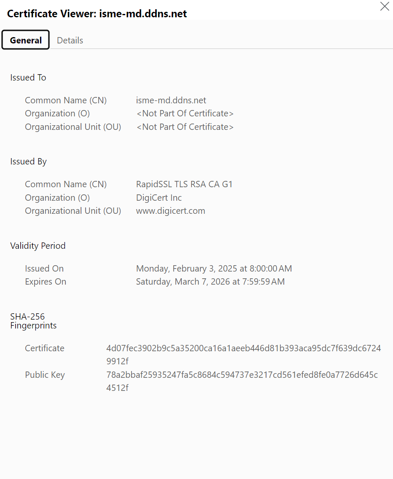393x479 pixels.
Task: Click the Issued By section heading
Action: pos(28,161)
